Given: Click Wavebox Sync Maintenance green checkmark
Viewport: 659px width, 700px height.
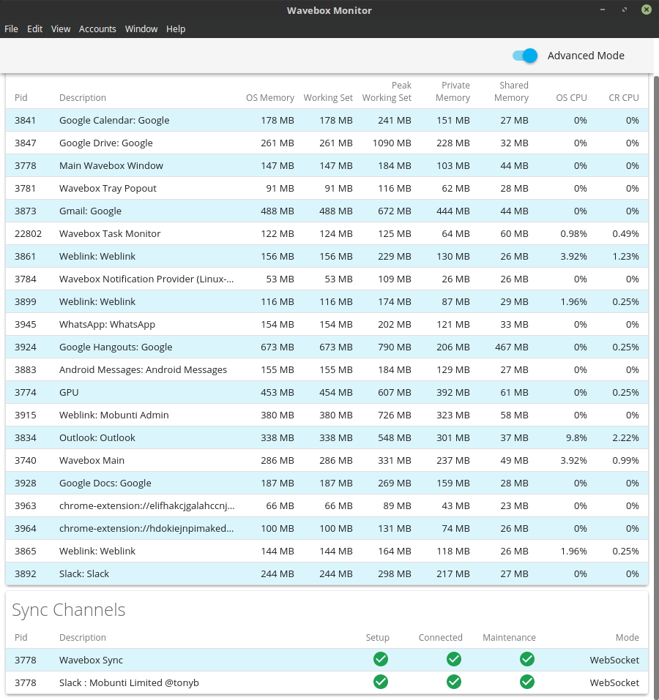Looking at the screenshot, I should (x=527, y=659).
